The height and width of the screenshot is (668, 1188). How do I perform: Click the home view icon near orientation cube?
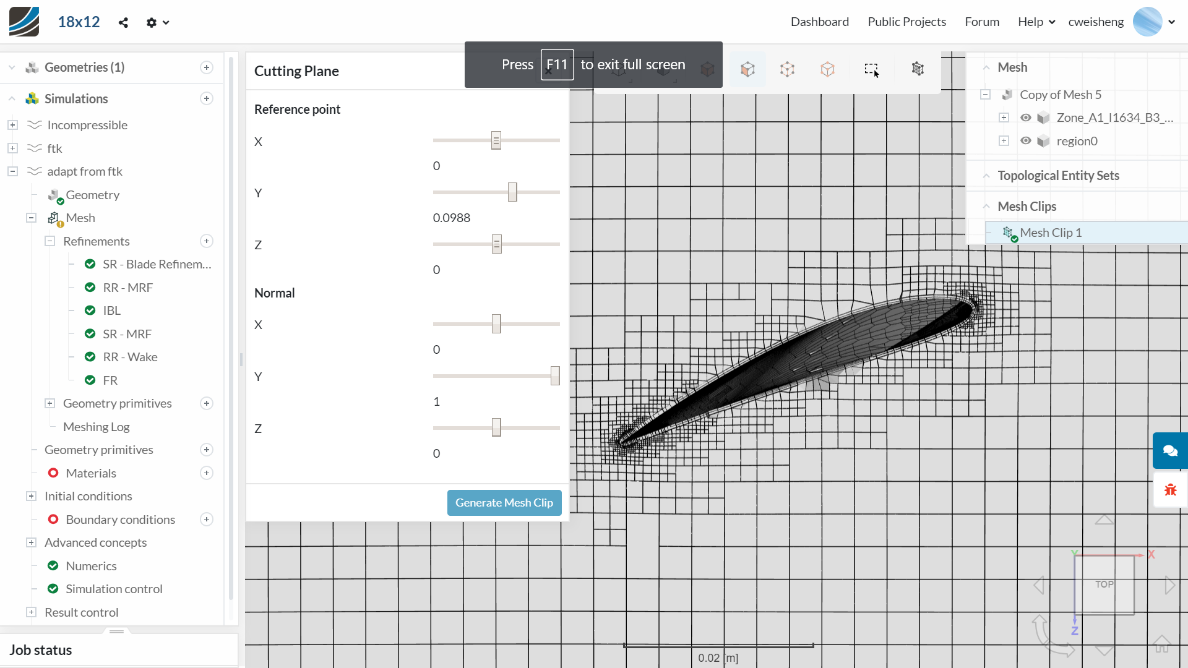click(x=1161, y=644)
